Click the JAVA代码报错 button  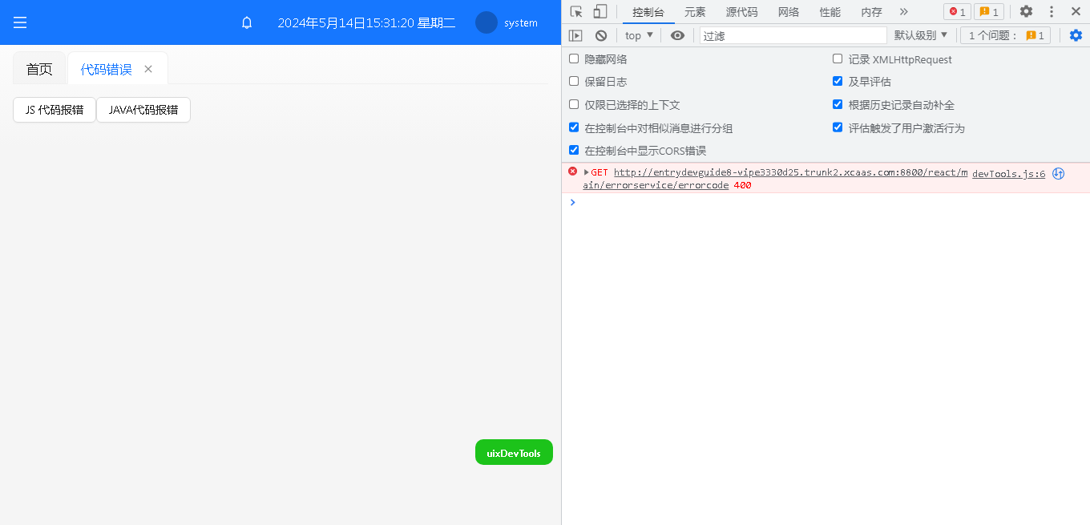[143, 111]
